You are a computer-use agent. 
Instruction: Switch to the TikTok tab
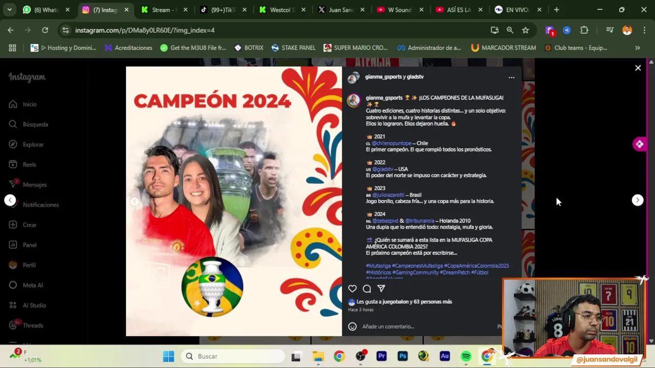click(x=223, y=10)
